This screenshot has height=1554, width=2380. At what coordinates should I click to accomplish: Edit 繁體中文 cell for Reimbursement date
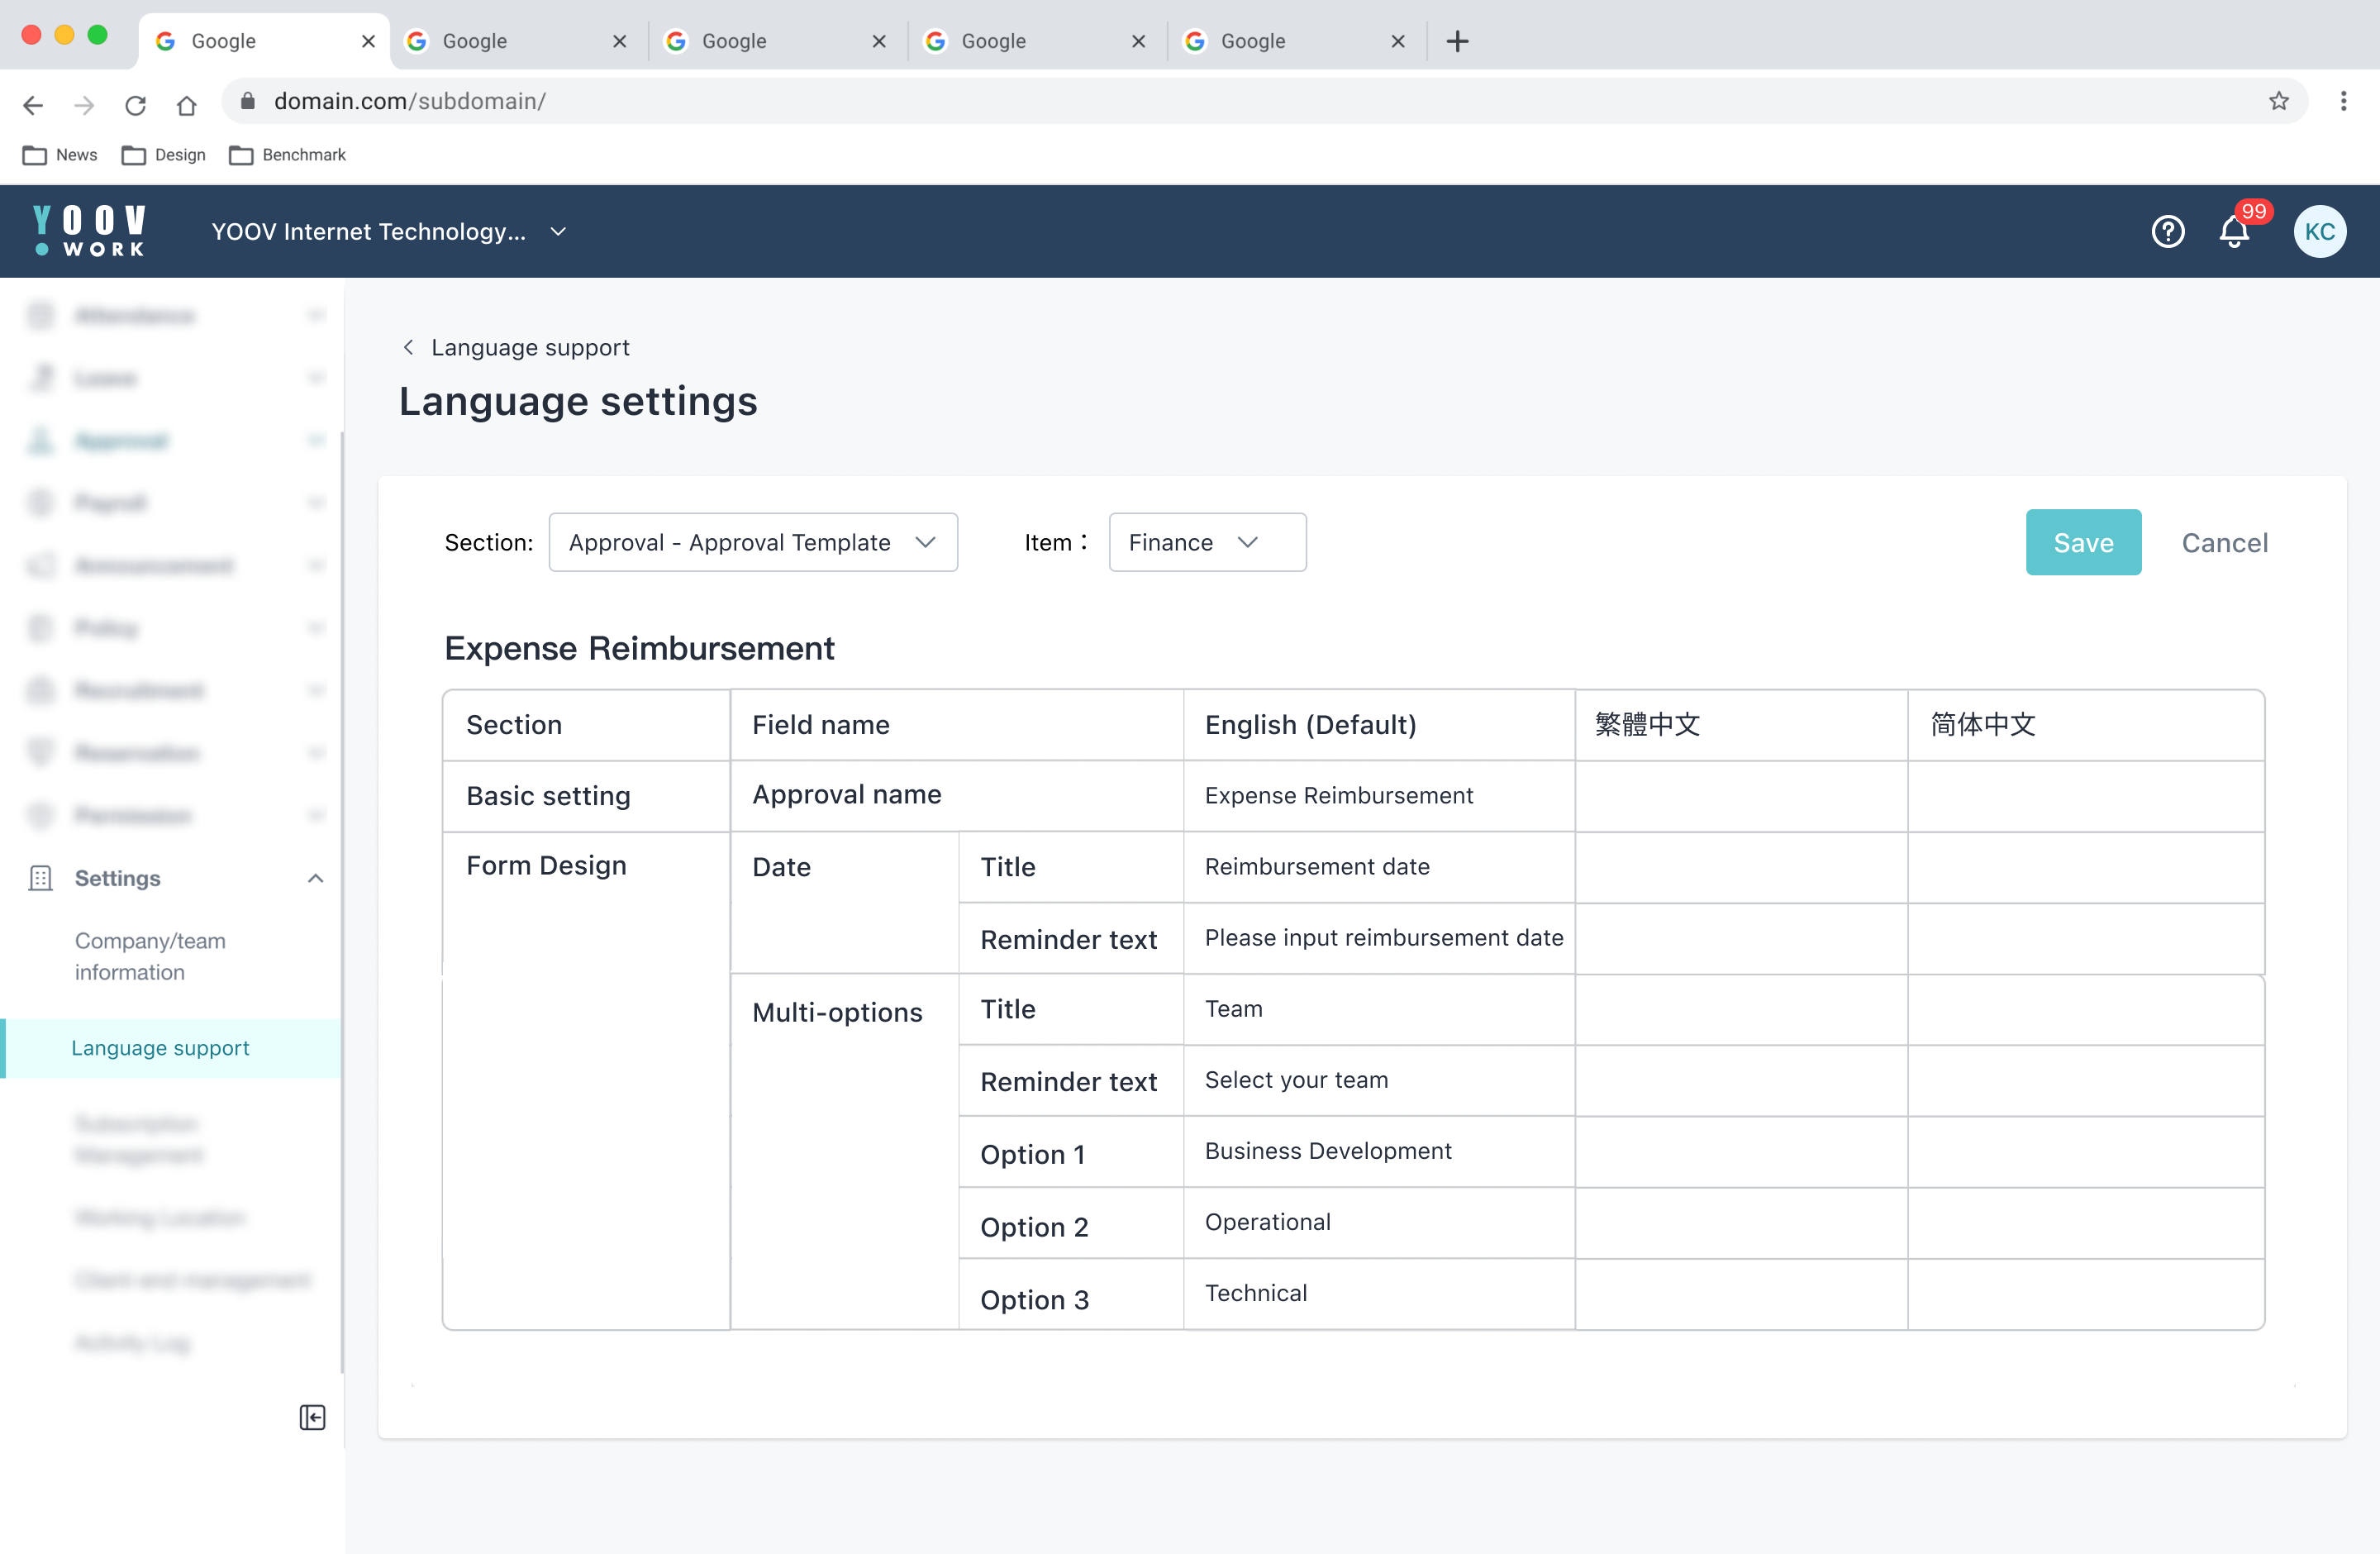tap(1741, 867)
